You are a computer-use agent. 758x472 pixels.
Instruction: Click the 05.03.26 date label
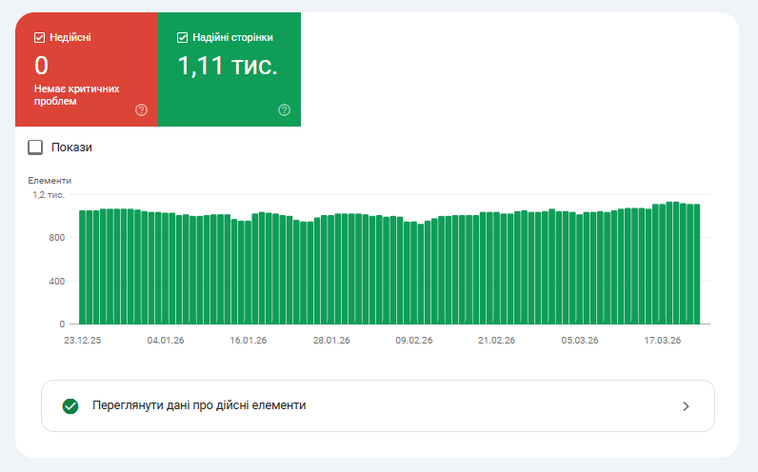click(x=580, y=341)
